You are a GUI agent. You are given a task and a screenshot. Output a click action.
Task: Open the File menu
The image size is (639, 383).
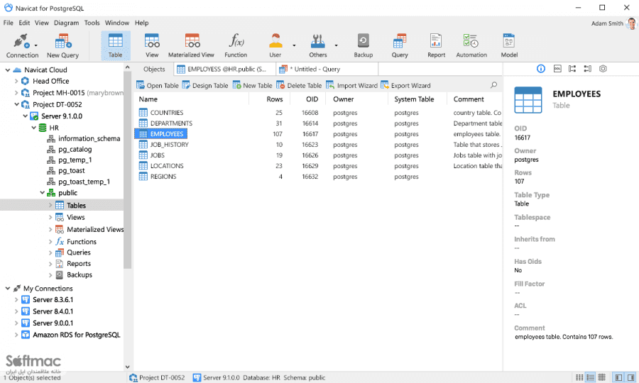[8, 23]
